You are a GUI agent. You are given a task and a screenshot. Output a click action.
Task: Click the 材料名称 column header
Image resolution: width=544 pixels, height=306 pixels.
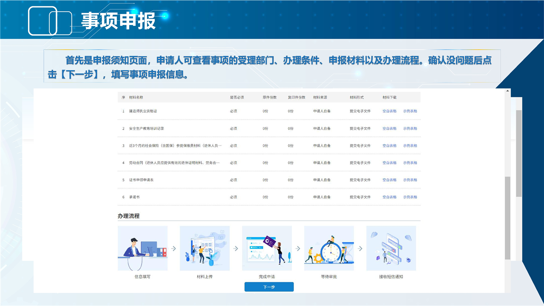pyautogui.click(x=136, y=97)
